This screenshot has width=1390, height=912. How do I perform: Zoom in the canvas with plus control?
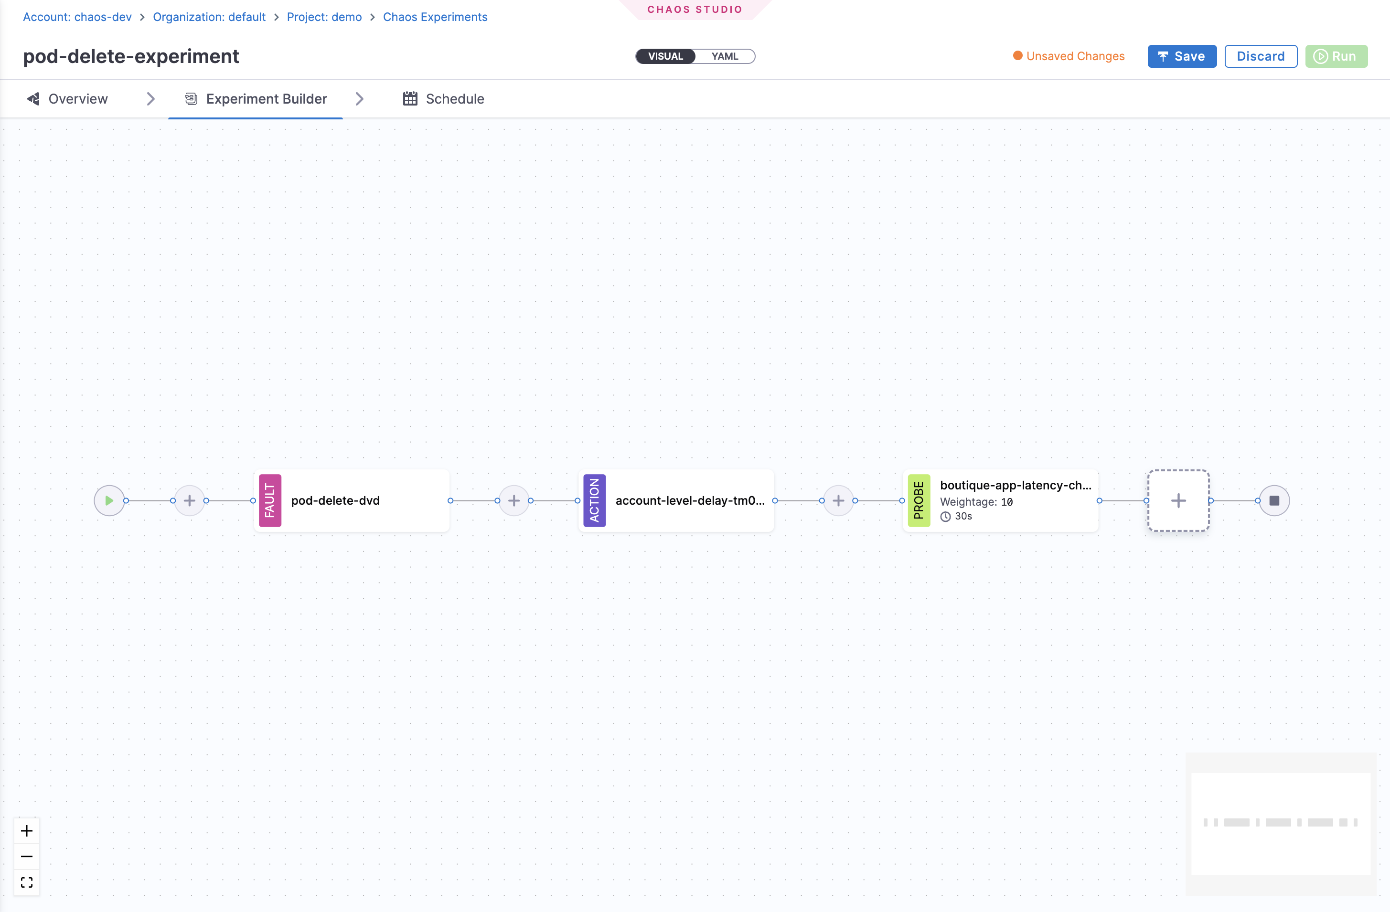click(x=26, y=830)
